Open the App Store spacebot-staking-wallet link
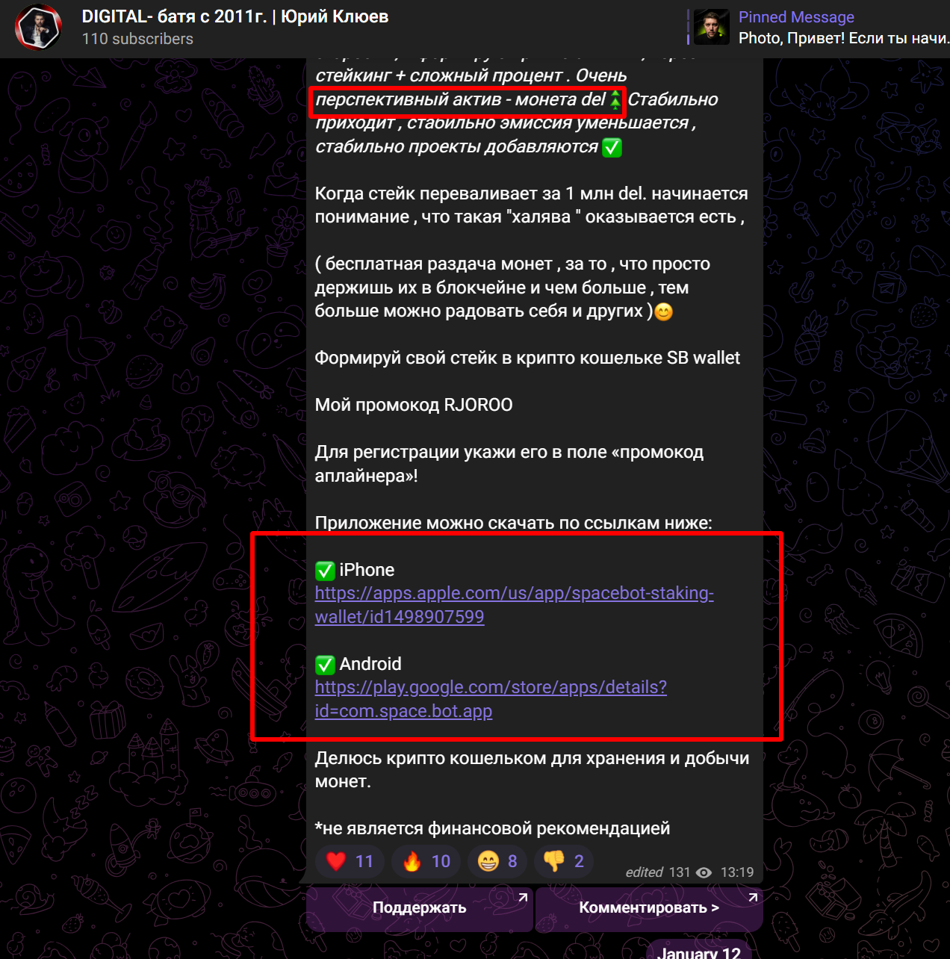The height and width of the screenshot is (959, 950). coord(514,605)
